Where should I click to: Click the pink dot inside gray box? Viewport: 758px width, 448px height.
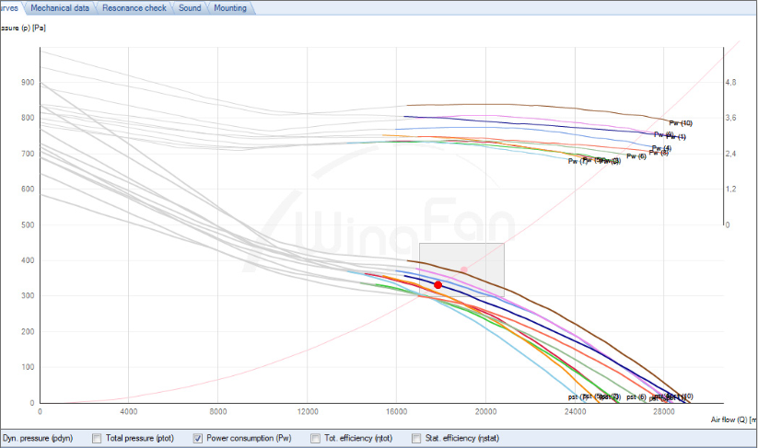click(x=464, y=270)
